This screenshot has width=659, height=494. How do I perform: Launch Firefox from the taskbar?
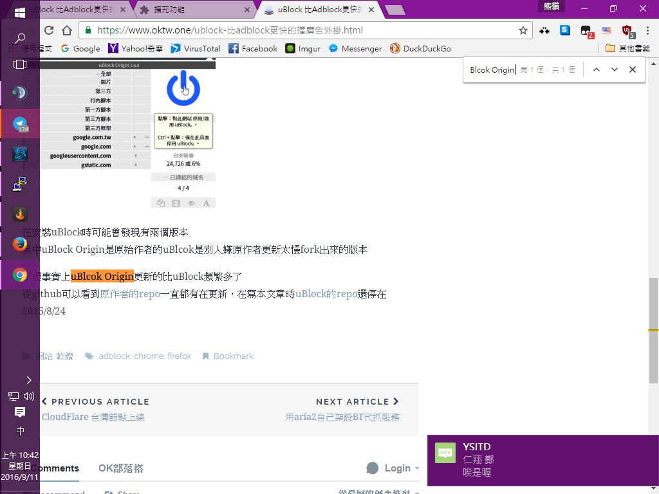tap(20, 244)
